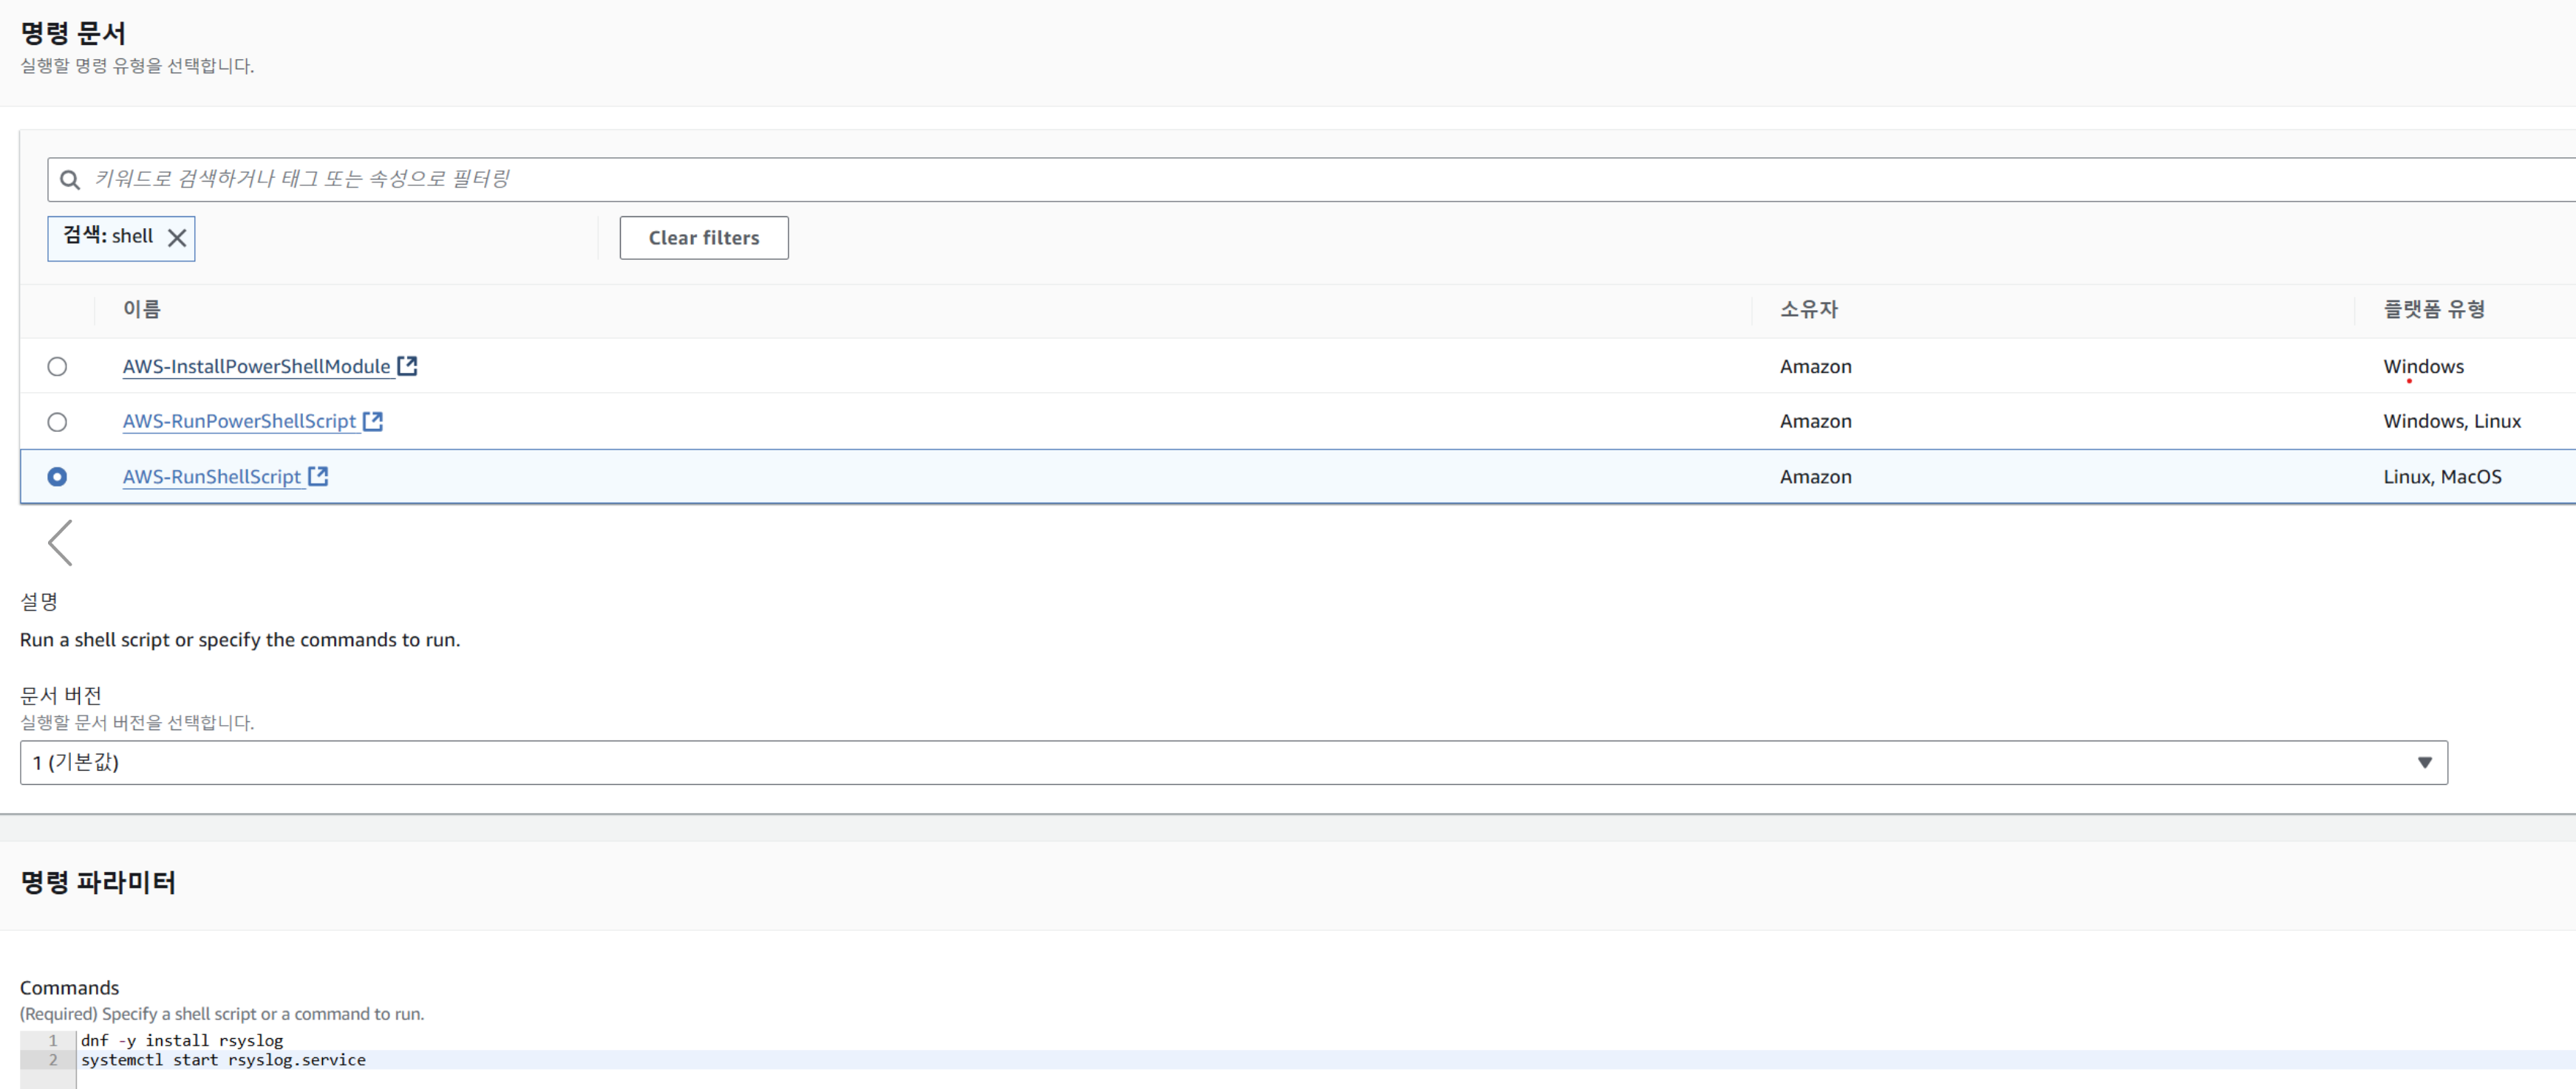Viewport: 2576px width, 1089px height.
Task: Click the dropdown arrow for document version
Action: (2424, 762)
